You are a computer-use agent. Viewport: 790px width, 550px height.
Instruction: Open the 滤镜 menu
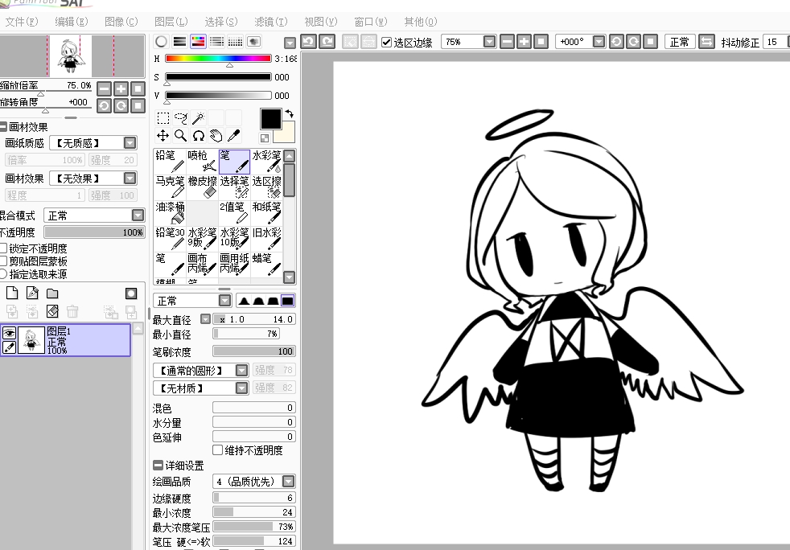click(270, 22)
